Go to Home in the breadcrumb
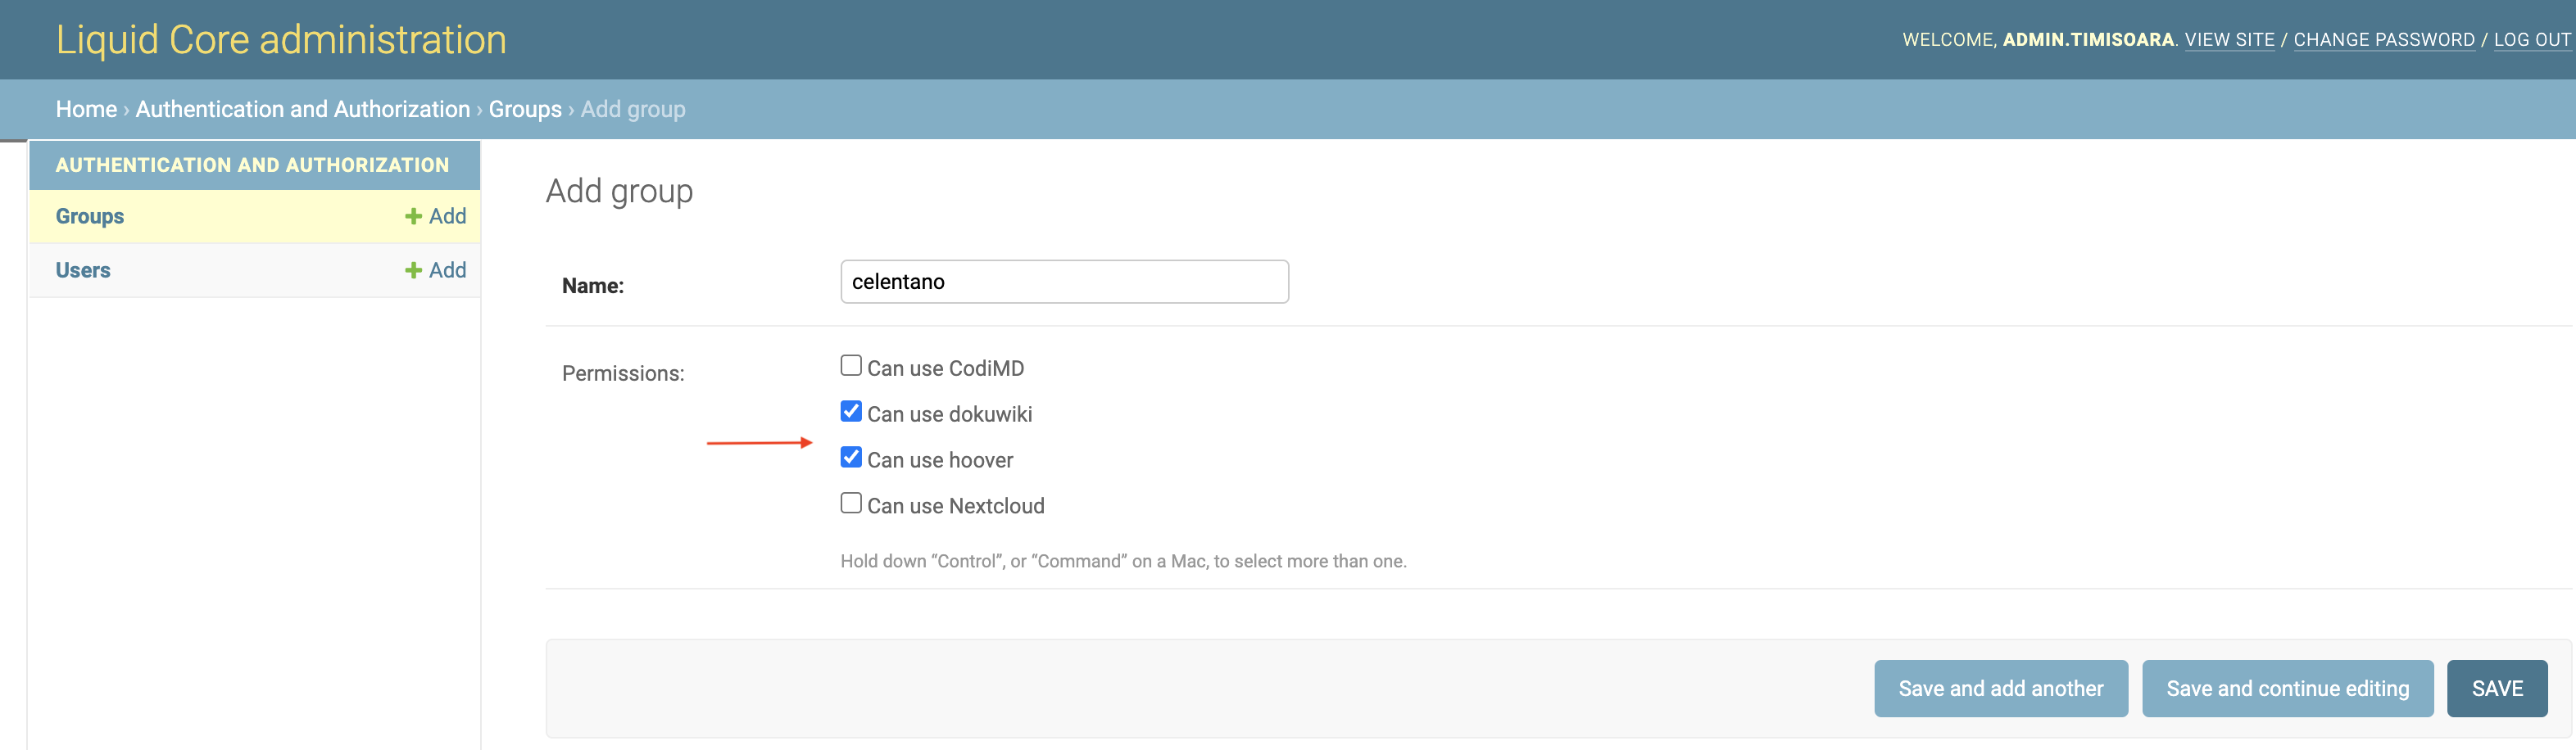The height and width of the screenshot is (750, 2576). 86,109
